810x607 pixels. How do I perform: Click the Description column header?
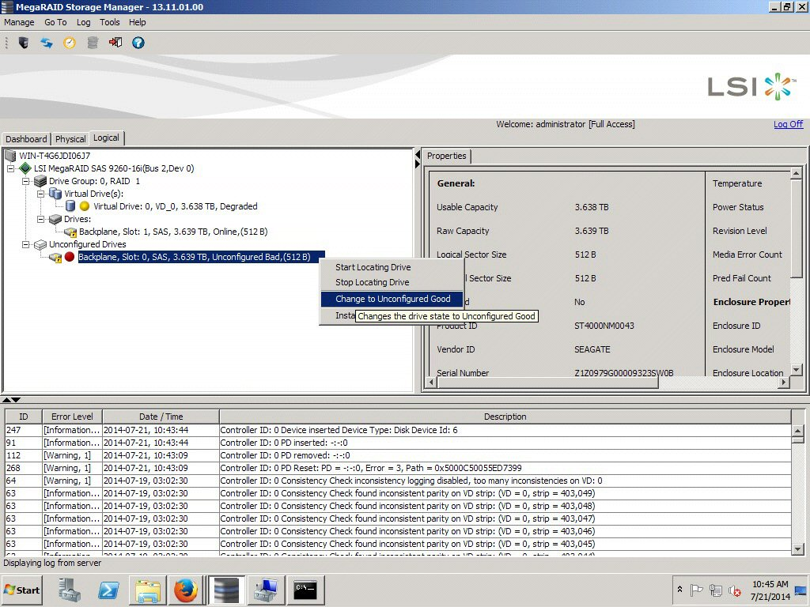click(505, 417)
